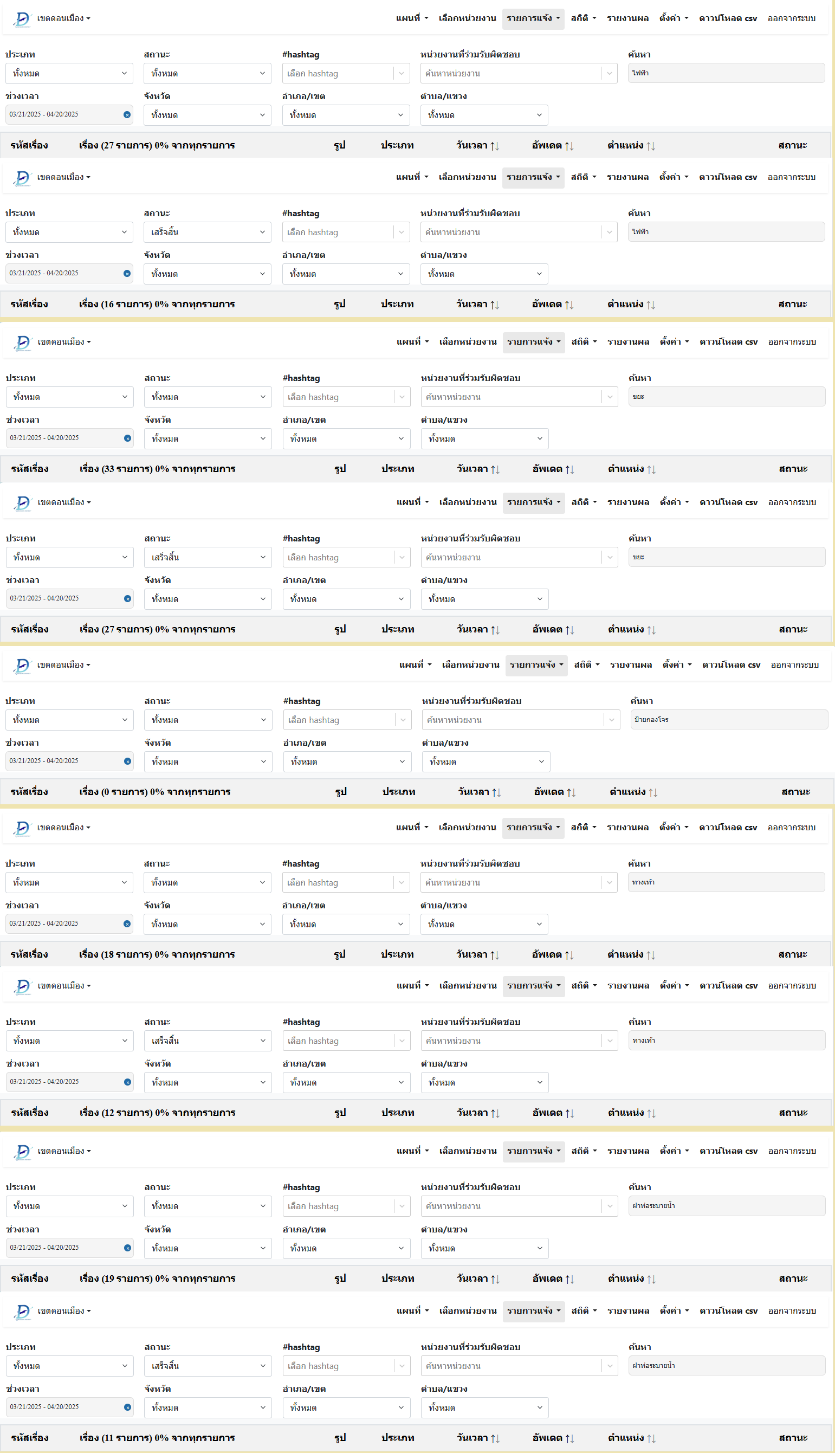The width and height of the screenshot is (835, 1453).
Task: Sort by ตำแหน่ง arrows in the 19 รายการ header
Action: pyautogui.click(x=651, y=1278)
